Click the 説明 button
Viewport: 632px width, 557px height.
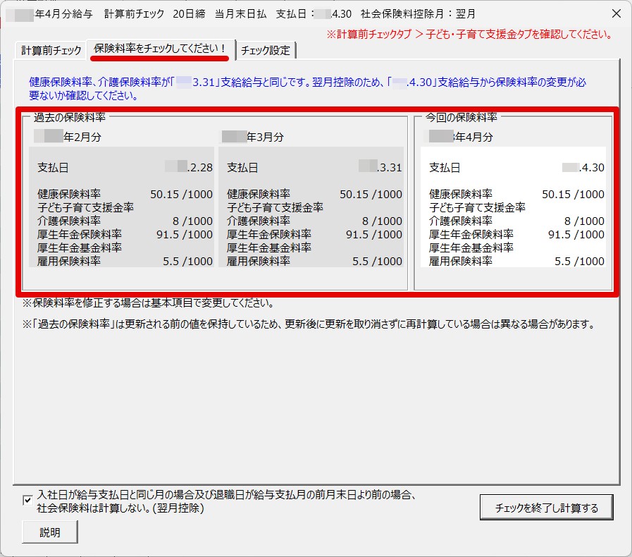(49, 532)
